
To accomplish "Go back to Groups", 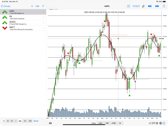I will 6,6.
